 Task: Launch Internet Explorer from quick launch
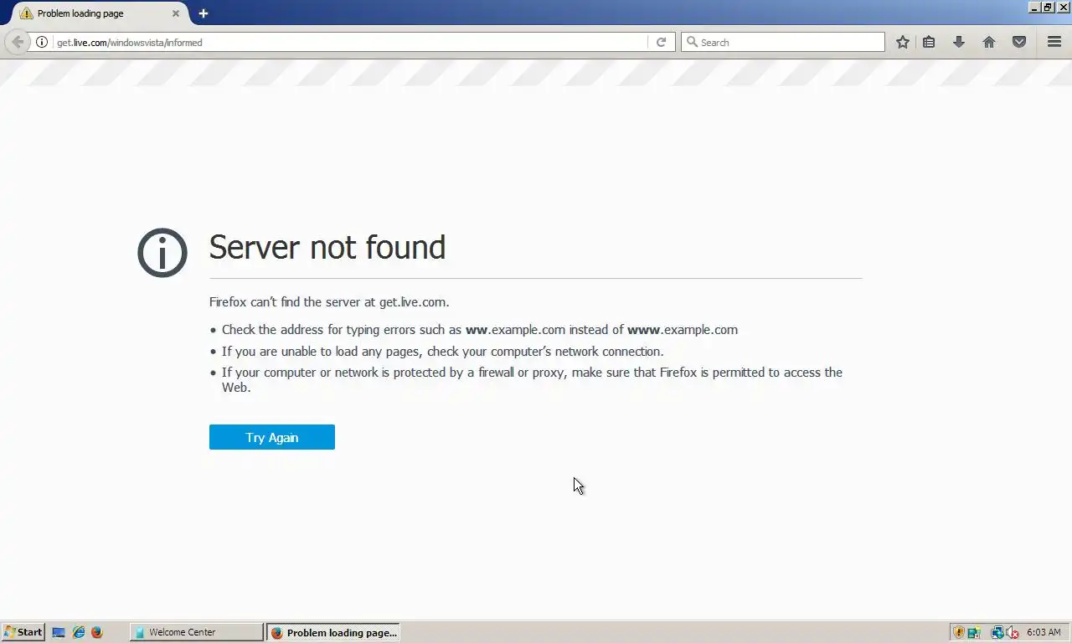pos(79,632)
